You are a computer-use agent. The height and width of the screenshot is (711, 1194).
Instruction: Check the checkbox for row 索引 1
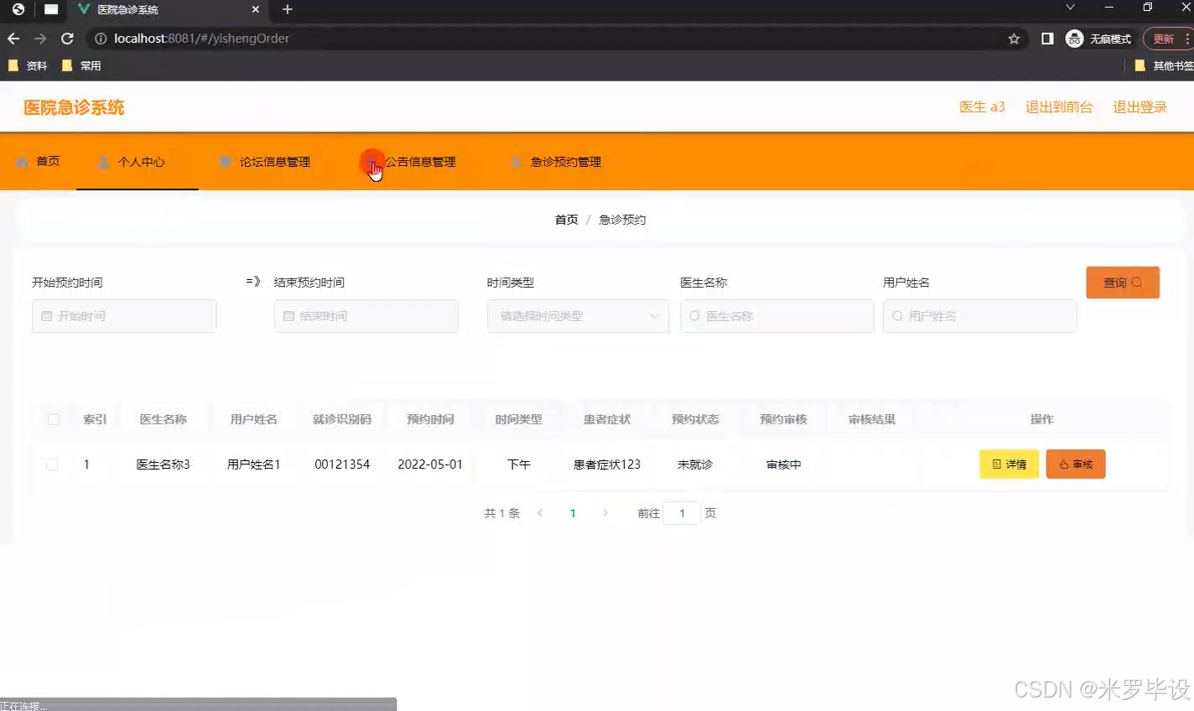pyautogui.click(x=52, y=464)
